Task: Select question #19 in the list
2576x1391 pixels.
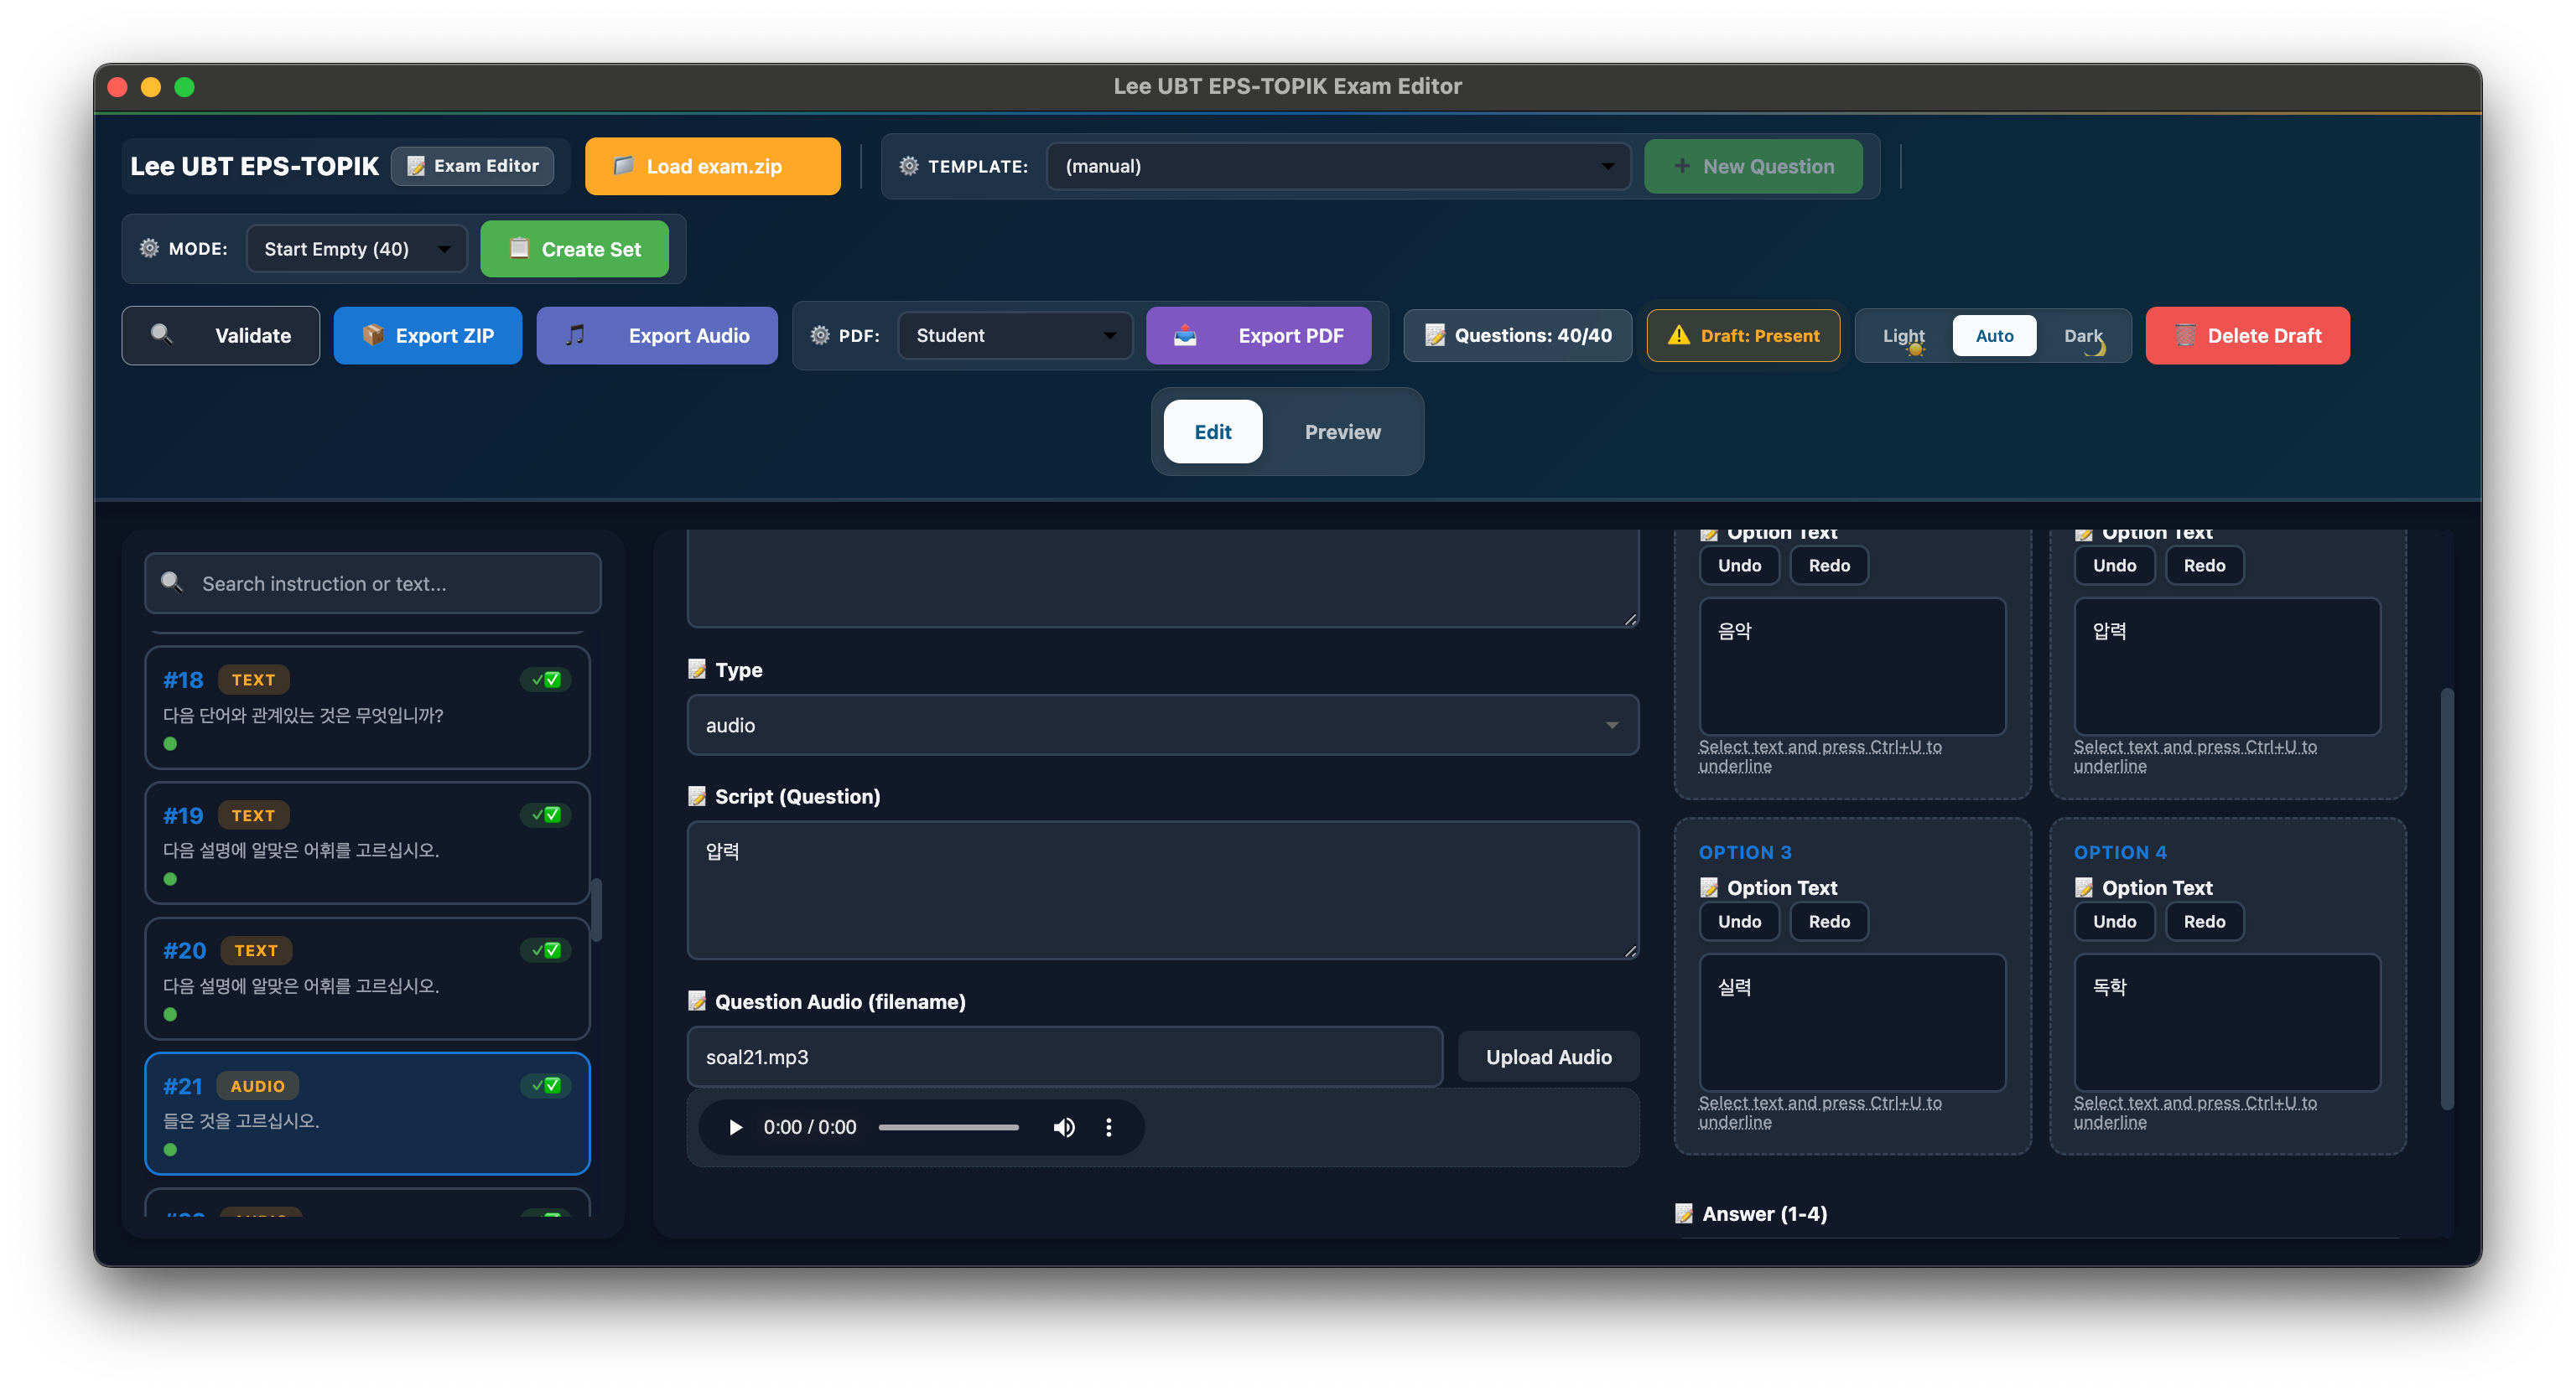Action: pos(367,842)
